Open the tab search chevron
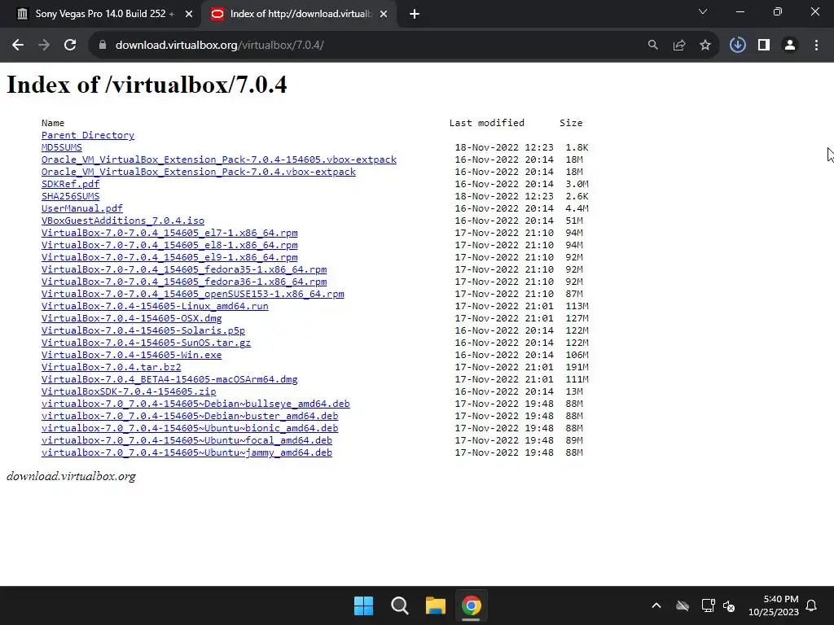Screen dimensions: 834x625 703,11
